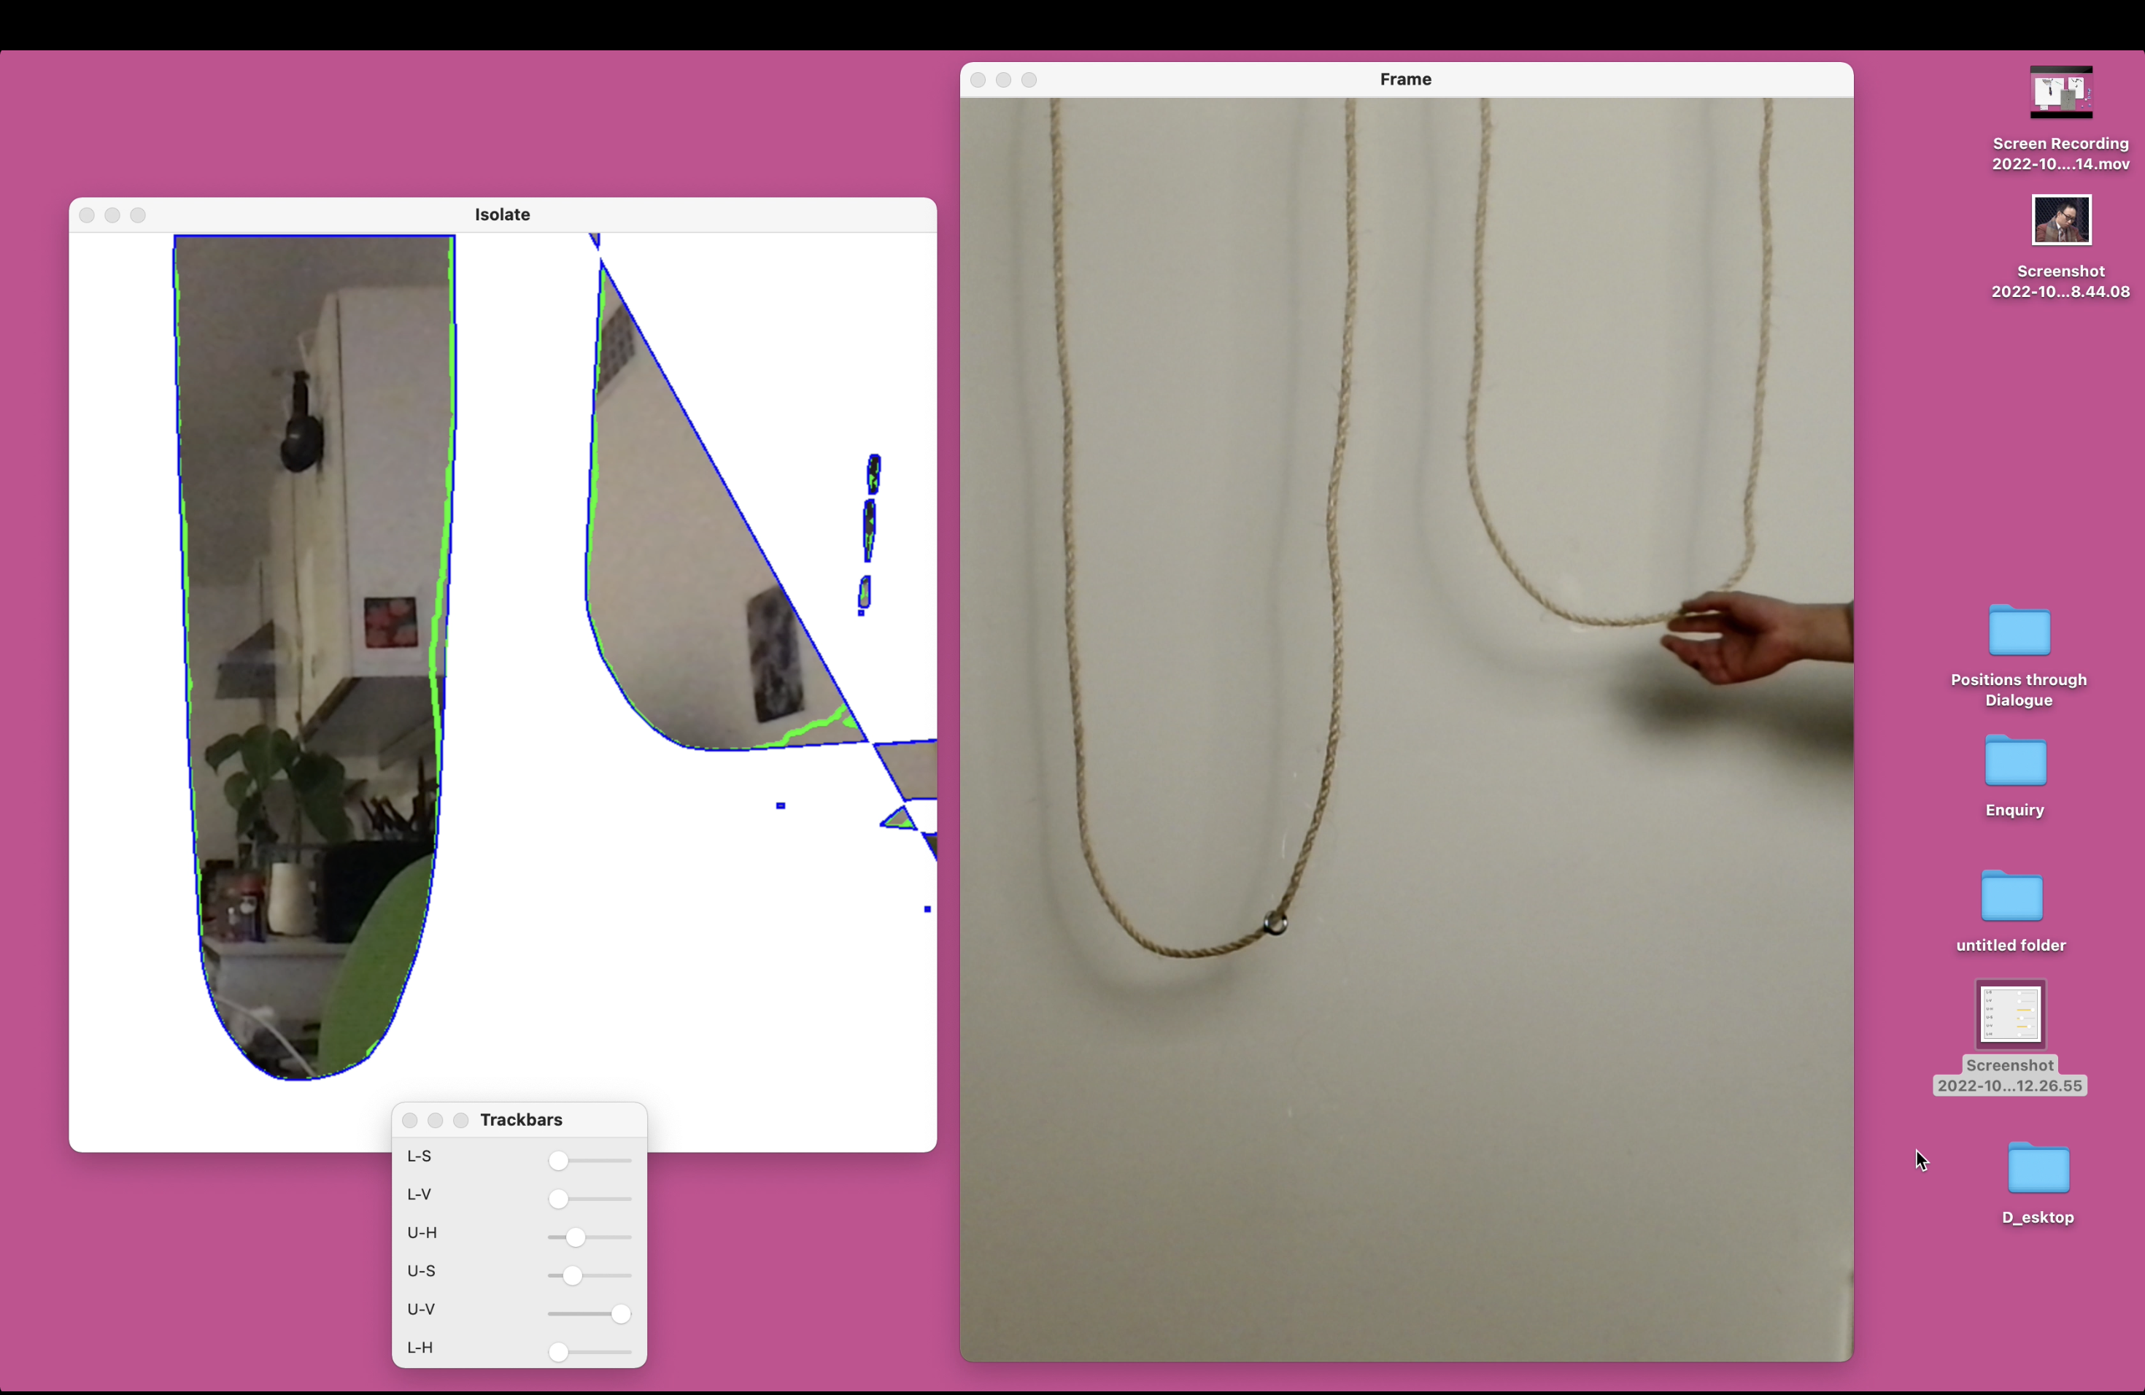The image size is (2145, 1395).
Task: Focus the Isolate window title bar
Action: pyautogui.click(x=502, y=215)
